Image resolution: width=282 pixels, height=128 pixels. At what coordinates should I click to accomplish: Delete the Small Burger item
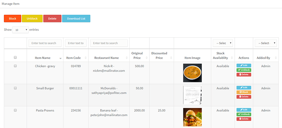pos(244,97)
